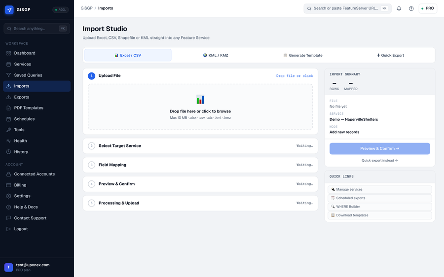This screenshot has height=277, width=444.
Task: Click the No file yet text
Action: pyautogui.click(x=338, y=106)
